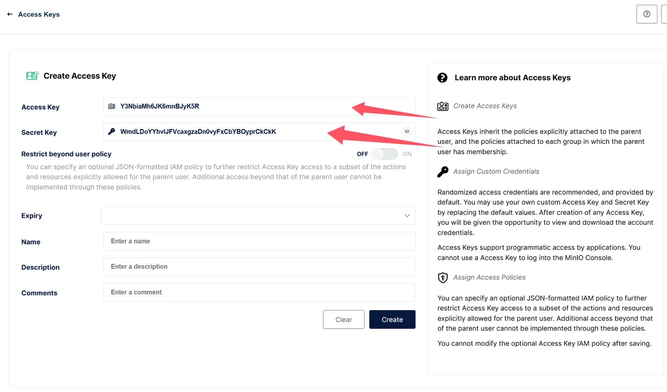The image size is (667, 392).
Task: Click the ID card icon in the Access Key field
Action: 111,106
